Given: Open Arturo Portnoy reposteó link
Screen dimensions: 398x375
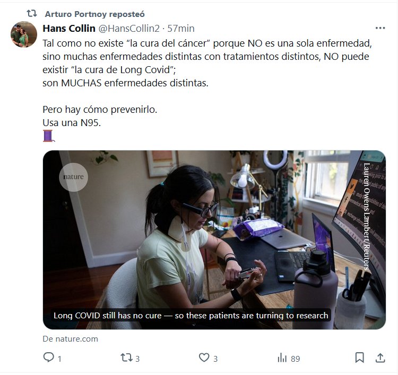Looking at the screenshot, I should (x=94, y=14).
